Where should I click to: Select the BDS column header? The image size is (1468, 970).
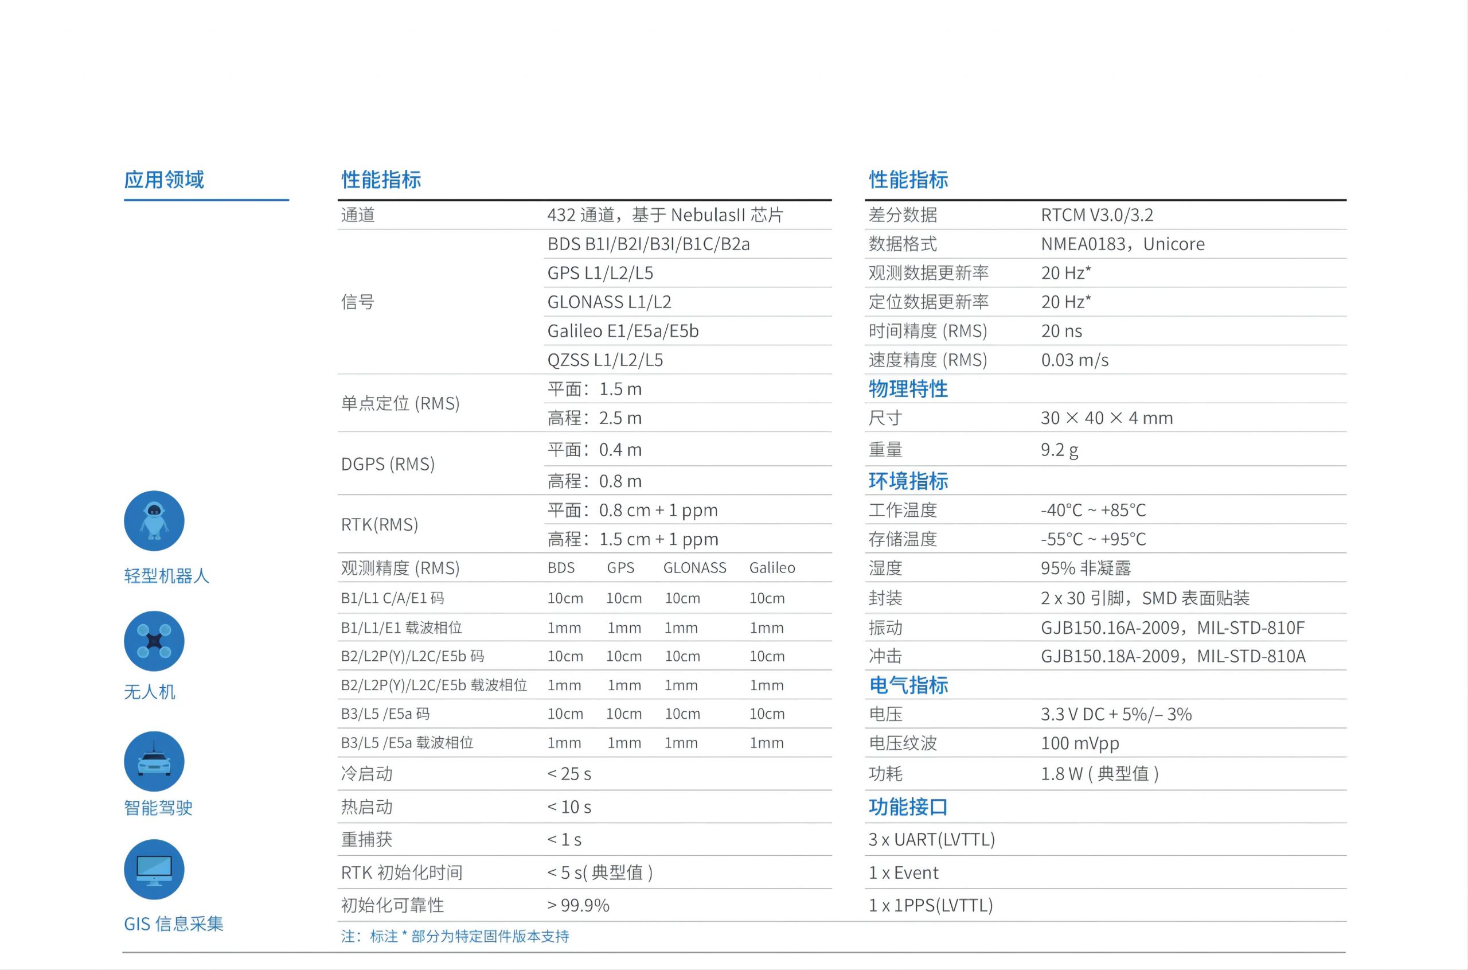coord(560,567)
